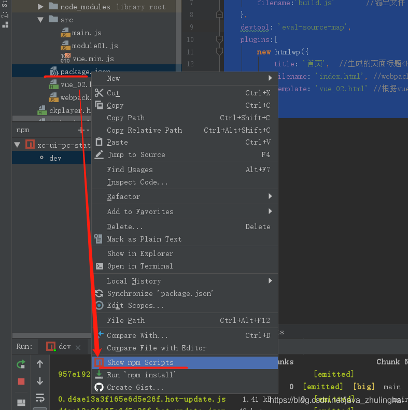The height and width of the screenshot is (410, 408).
Task: Click the Edit Scopes circle icon
Action: point(100,305)
